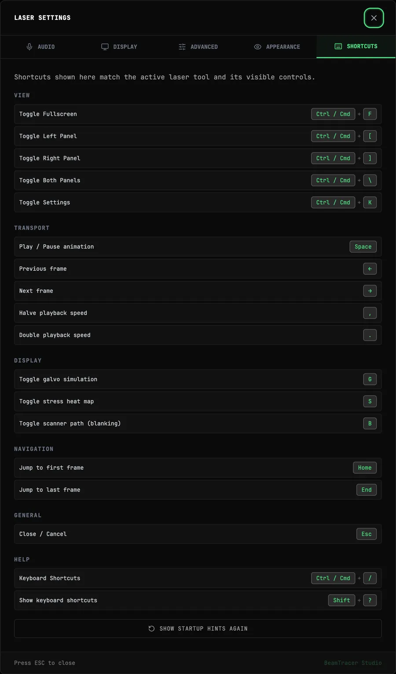Click the HELP section heading

[22, 559]
